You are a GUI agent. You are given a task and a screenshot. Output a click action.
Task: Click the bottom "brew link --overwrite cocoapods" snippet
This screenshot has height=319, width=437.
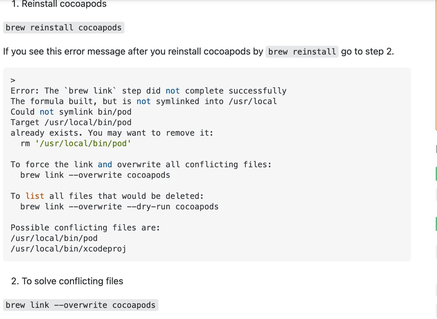pos(81,305)
